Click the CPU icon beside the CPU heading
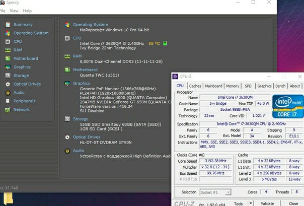This screenshot has width=304, height=206. 67,38
